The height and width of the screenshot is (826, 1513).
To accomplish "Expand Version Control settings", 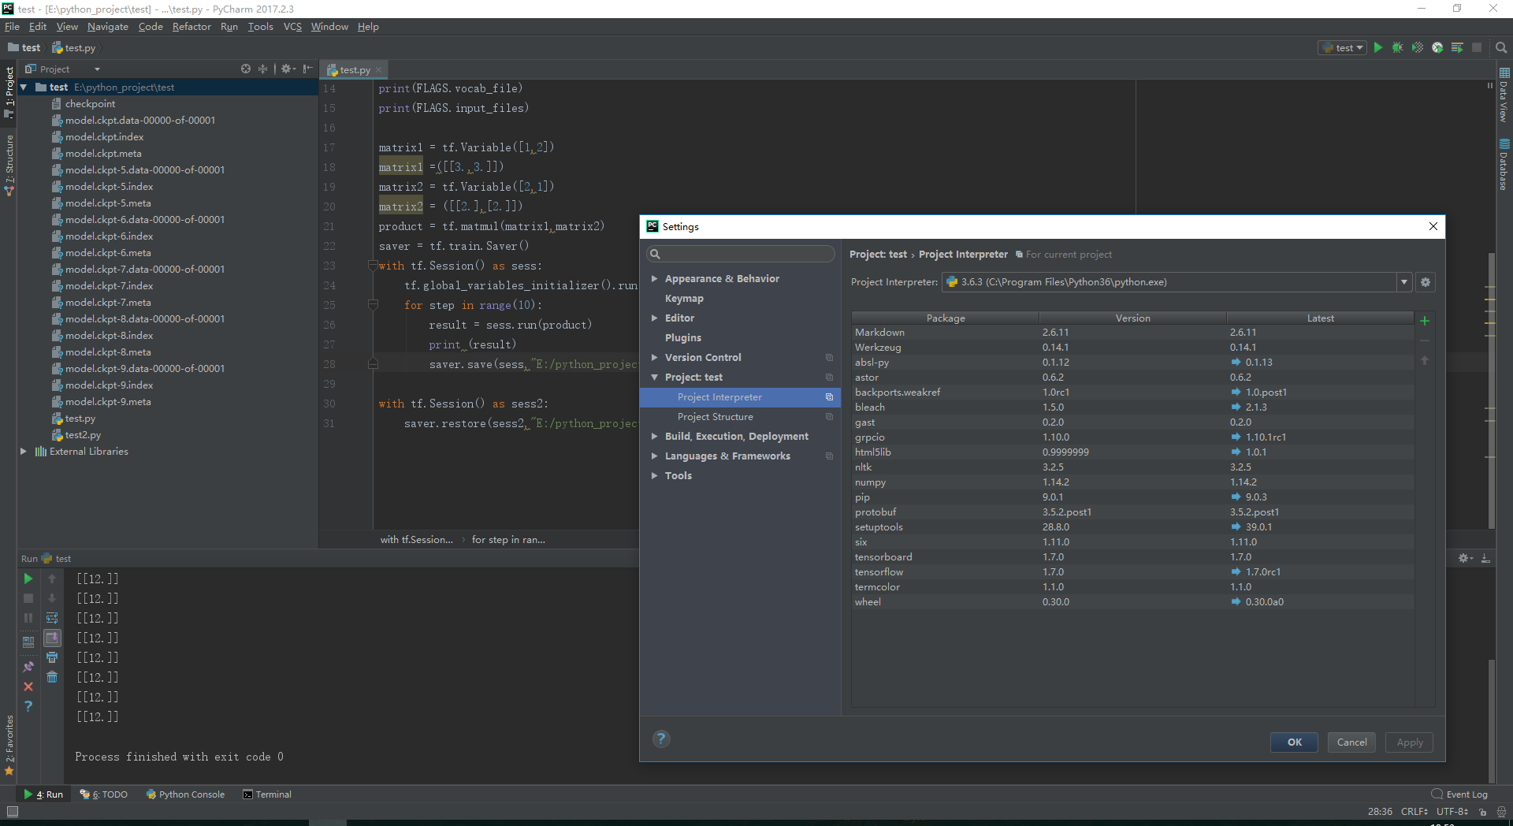I will click(x=654, y=357).
